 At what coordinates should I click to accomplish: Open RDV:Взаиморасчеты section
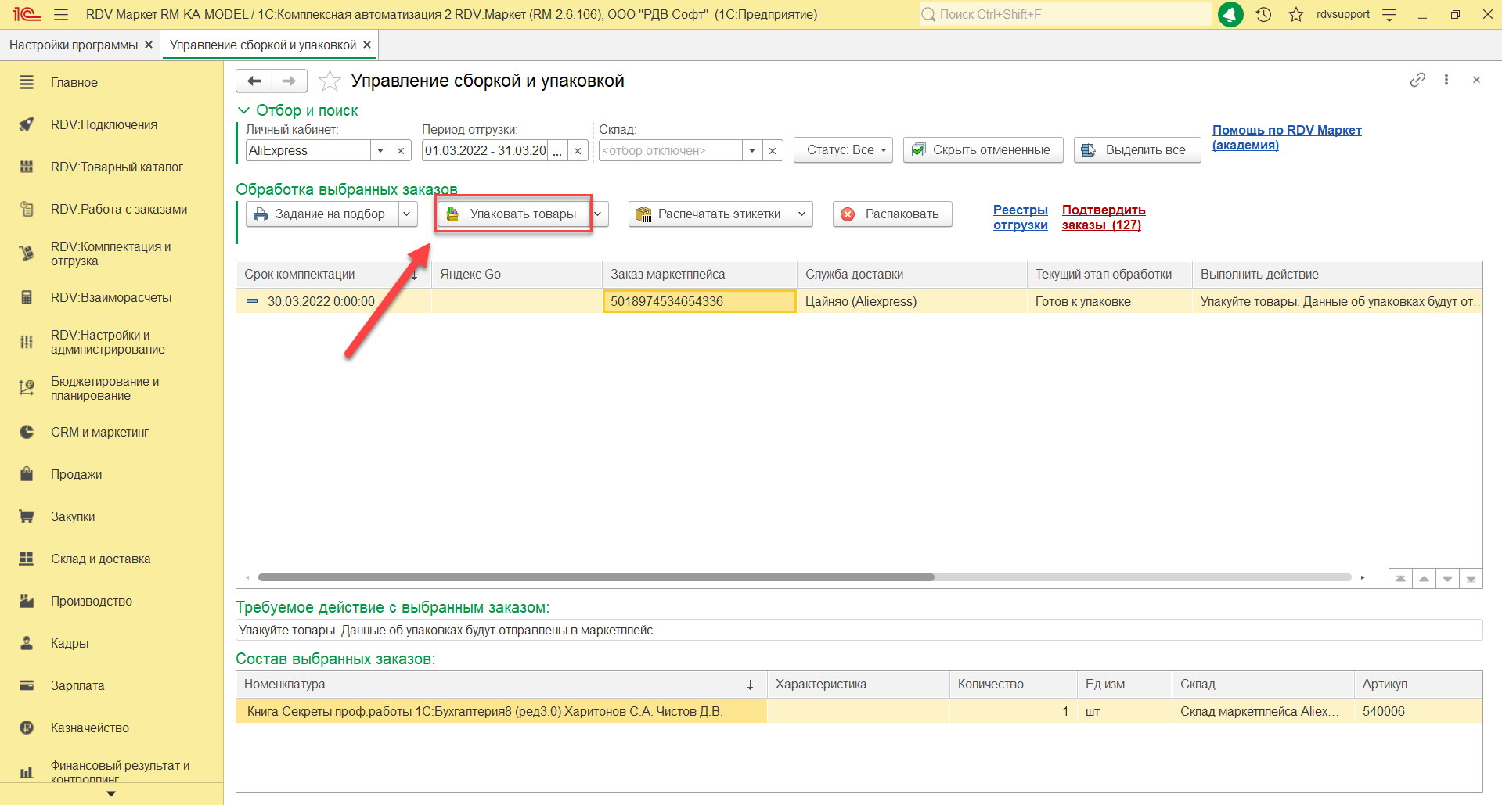coord(111,297)
